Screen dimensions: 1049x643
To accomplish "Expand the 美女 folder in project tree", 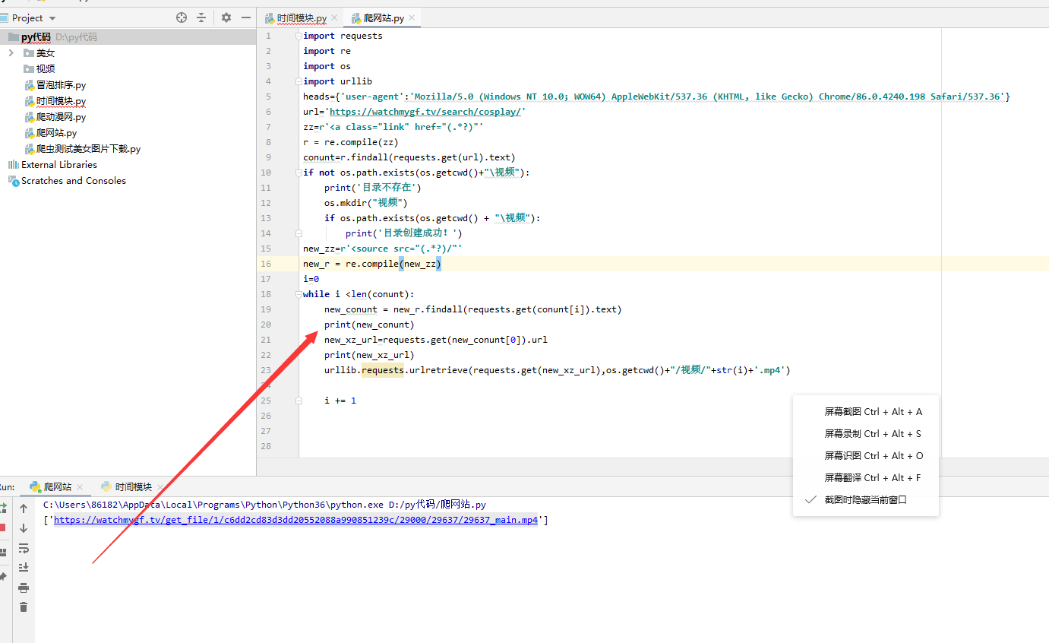I will pos(11,53).
